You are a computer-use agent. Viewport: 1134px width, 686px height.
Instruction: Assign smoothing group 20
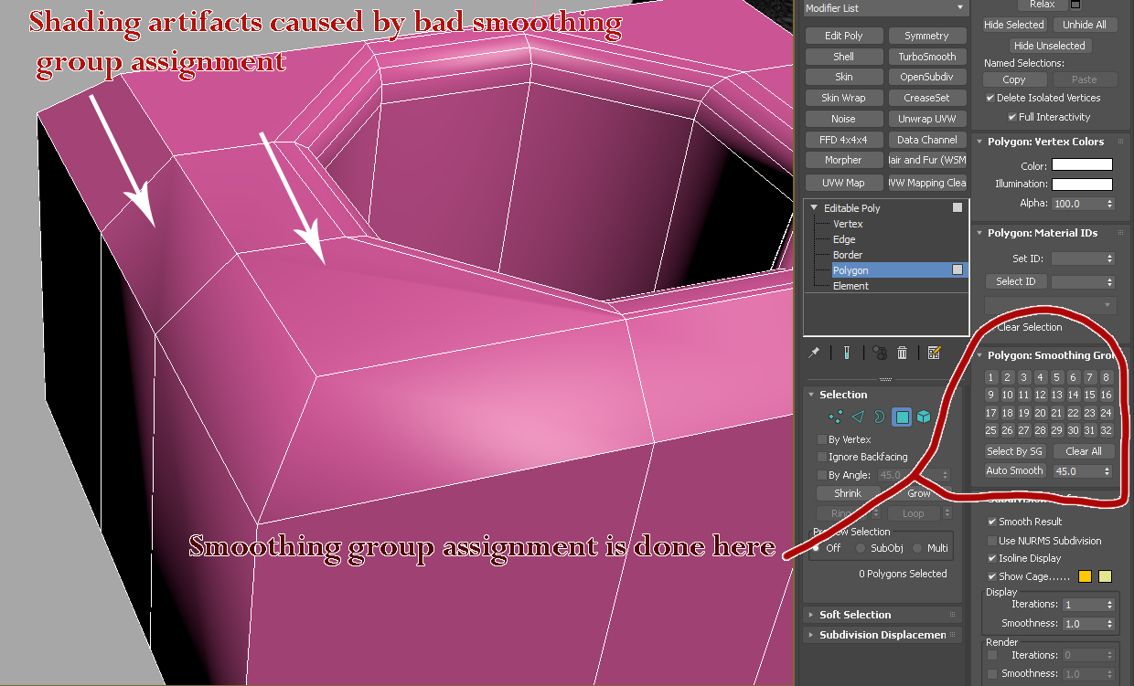(x=1041, y=413)
